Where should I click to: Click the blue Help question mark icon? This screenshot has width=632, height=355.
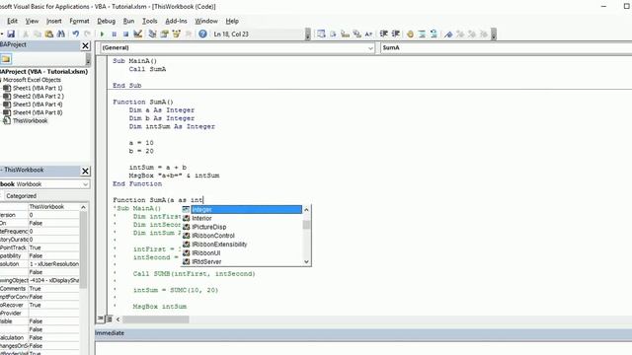[202, 35]
